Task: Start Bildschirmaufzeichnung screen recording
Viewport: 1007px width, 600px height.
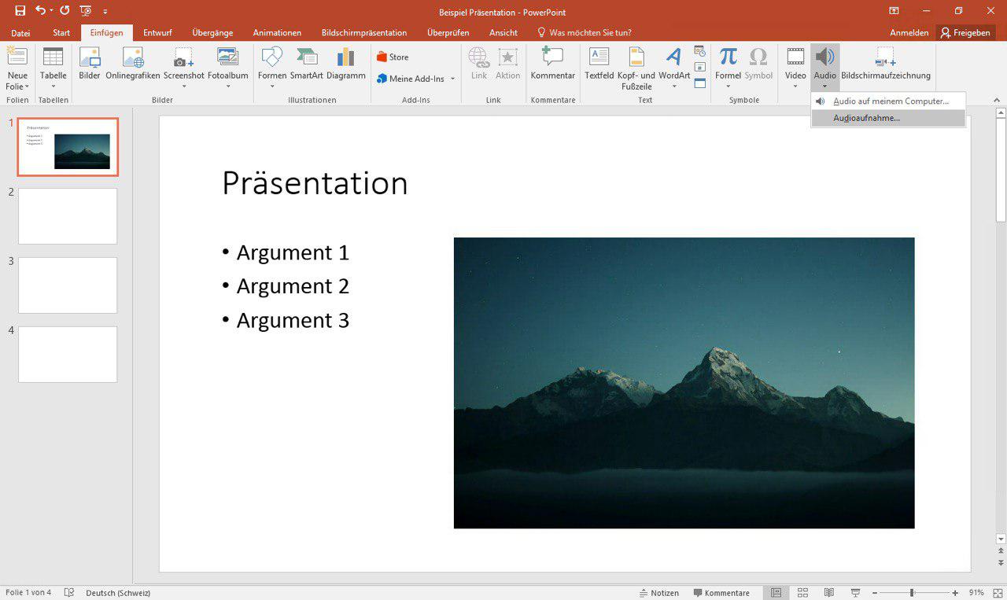Action: click(x=885, y=63)
